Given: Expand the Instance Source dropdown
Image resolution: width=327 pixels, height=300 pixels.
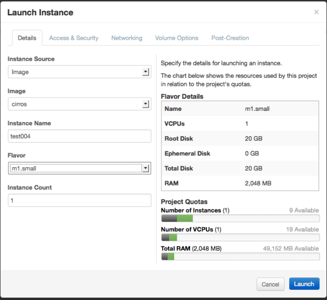Looking at the screenshot, I should 79,72.
